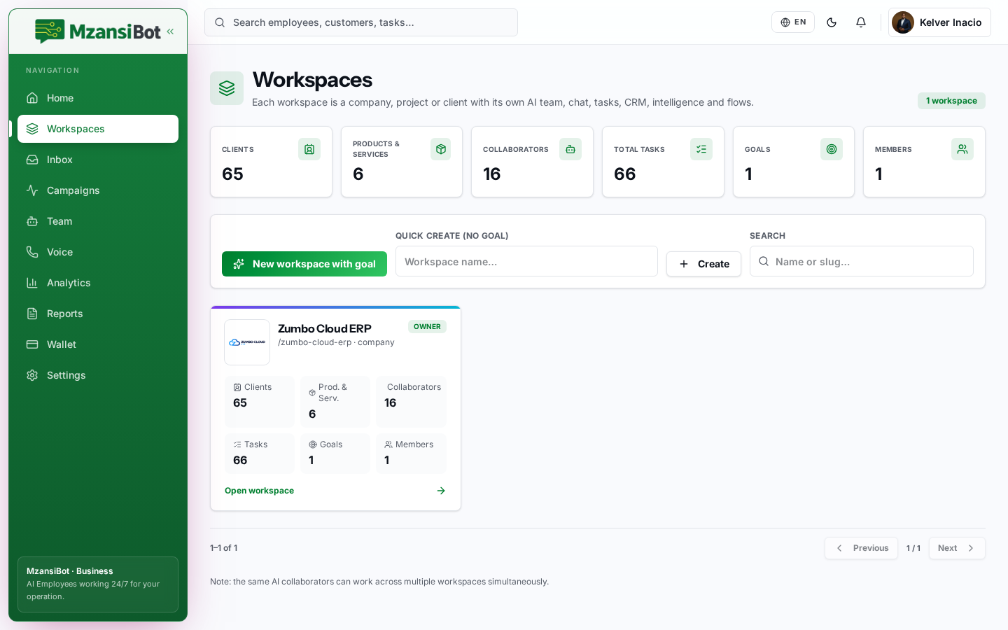1008x630 pixels.
Task: Click the Team robot icon
Action: (x=32, y=221)
